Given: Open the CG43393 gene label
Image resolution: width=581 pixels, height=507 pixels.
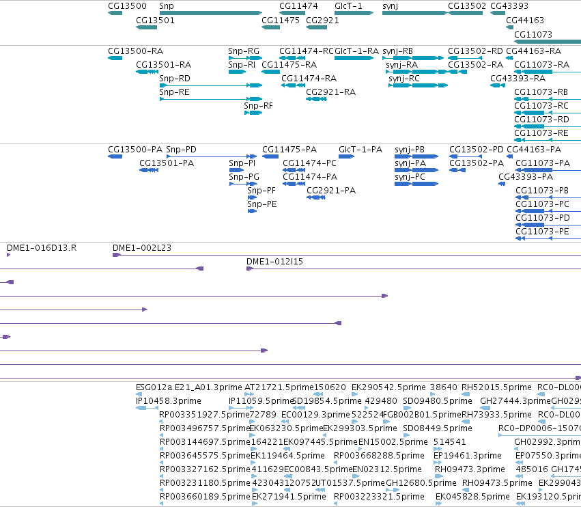Looking at the screenshot, I should tap(509, 6).
